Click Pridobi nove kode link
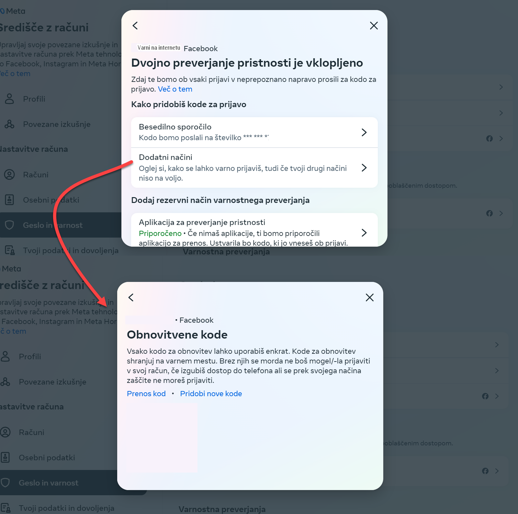The height and width of the screenshot is (514, 518). coord(211,394)
